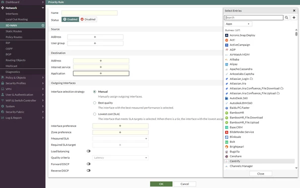Click the Close button in Select Entries

pyautogui.click(x=261, y=174)
